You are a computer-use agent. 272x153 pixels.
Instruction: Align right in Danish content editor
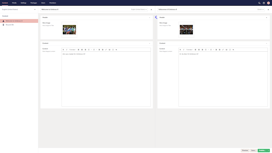click(x=202, y=50)
